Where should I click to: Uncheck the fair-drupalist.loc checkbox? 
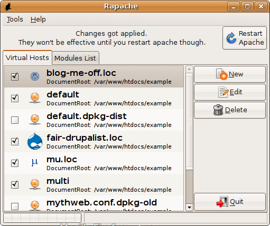[15, 141]
